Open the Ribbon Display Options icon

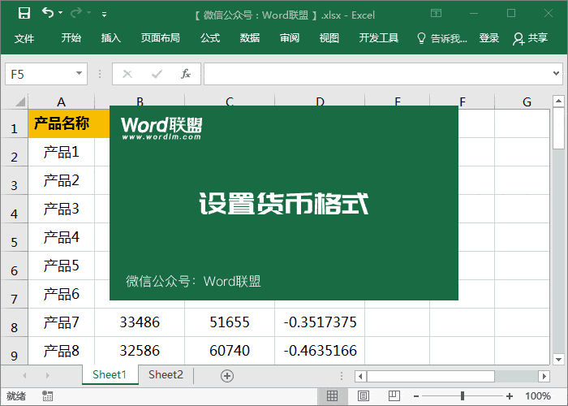(437, 14)
